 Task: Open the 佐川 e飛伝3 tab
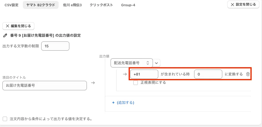click(x=72, y=5)
